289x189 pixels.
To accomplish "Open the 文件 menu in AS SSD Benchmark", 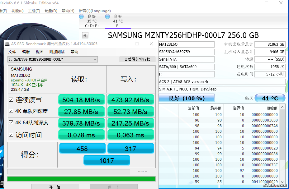I will point(12,52).
